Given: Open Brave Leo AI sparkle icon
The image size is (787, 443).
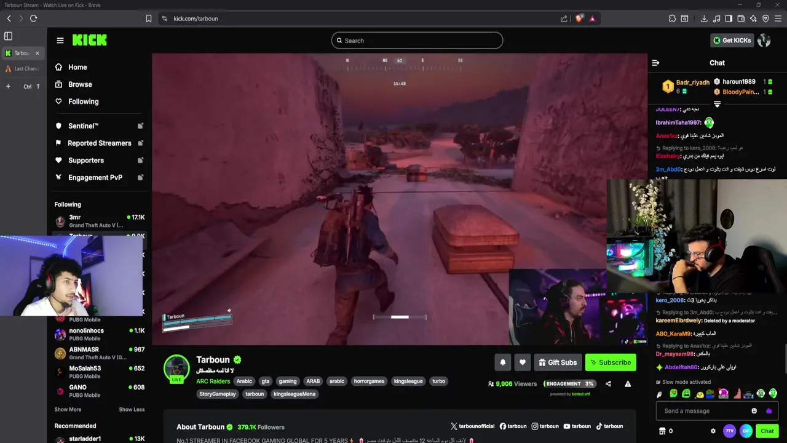Looking at the screenshot, I should 753,18.
